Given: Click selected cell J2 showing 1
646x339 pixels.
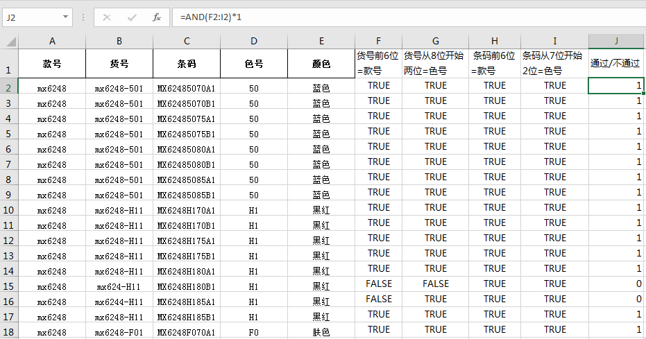Looking at the screenshot, I should (616, 85).
